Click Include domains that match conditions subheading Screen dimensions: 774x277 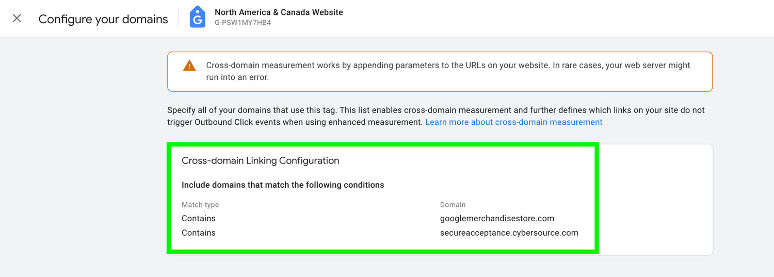[283, 185]
